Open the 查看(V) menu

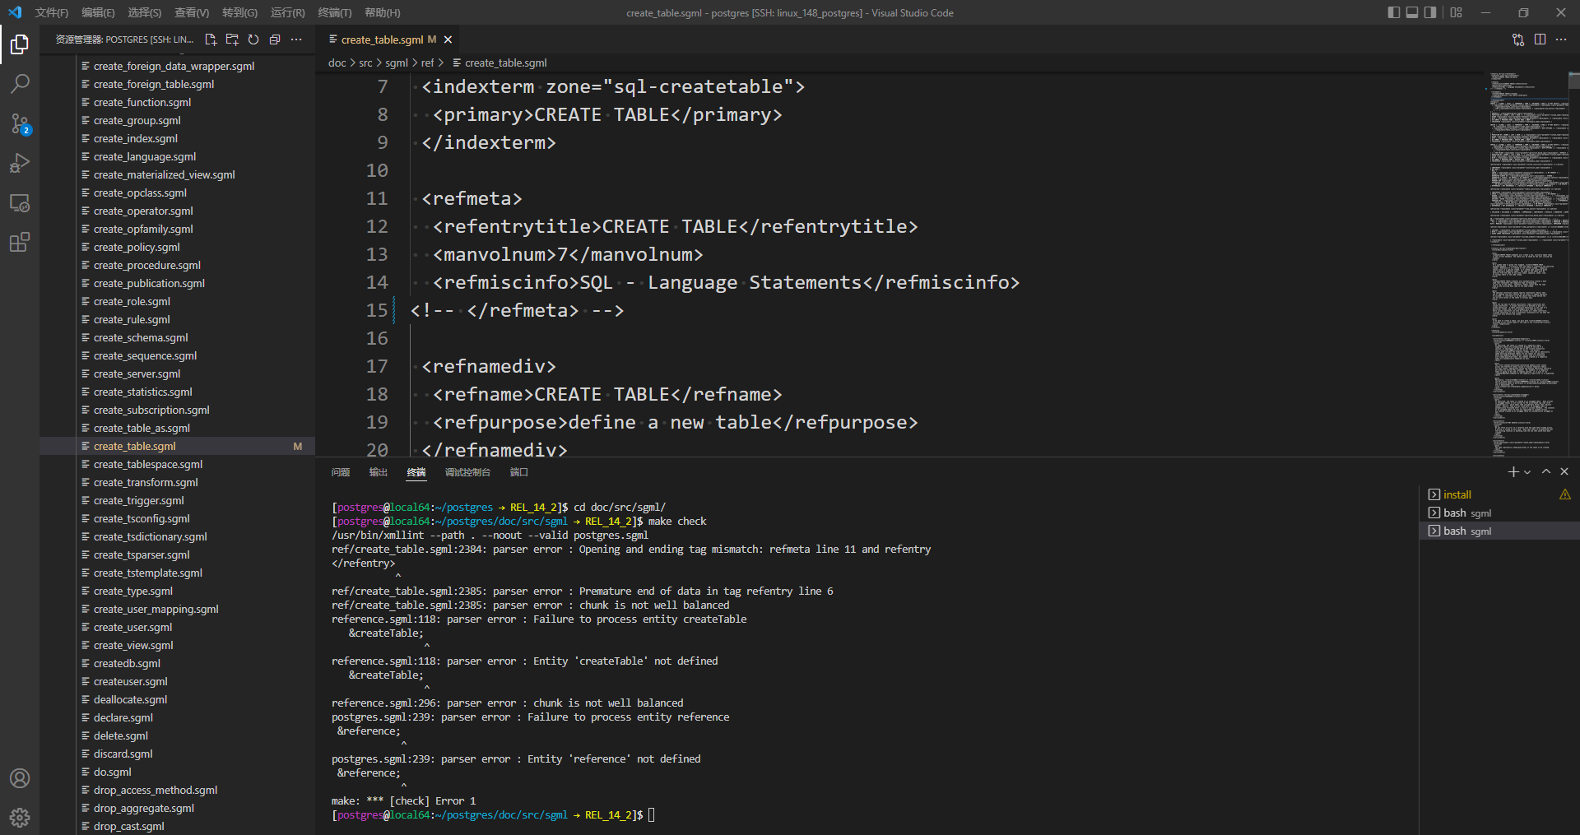point(192,12)
